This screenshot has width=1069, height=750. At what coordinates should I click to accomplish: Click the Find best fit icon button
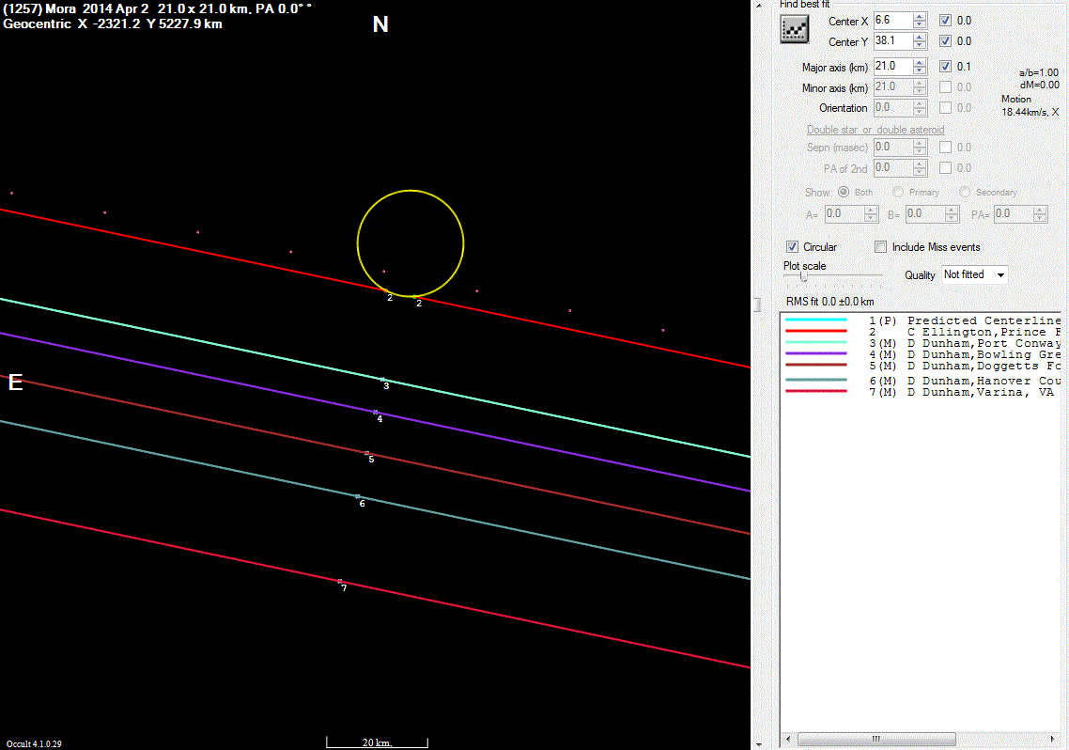pos(795,29)
